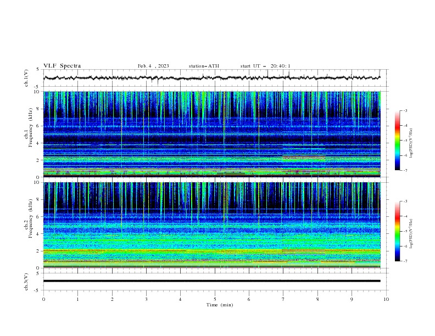Click the "-7" label on ch.2 color scale
The image size is (435, 336).
pyautogui.click(x=405, y=261)
